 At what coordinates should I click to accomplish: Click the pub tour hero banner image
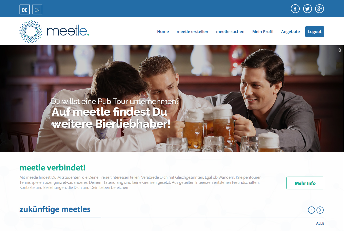tap(172, 99)
